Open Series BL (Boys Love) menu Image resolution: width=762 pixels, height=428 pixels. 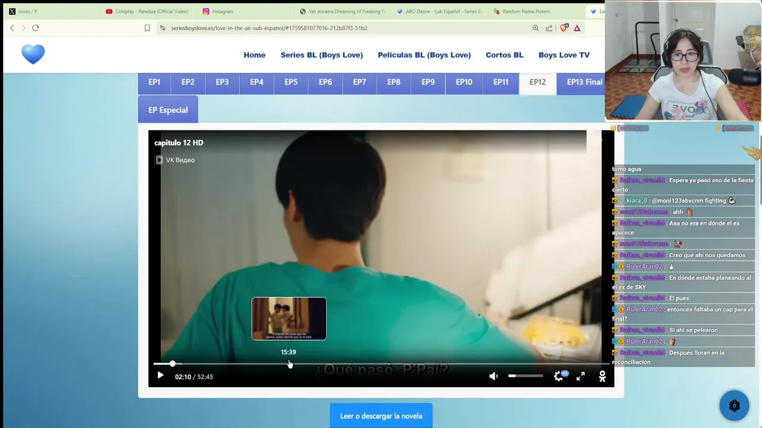(x=321, y=55)
